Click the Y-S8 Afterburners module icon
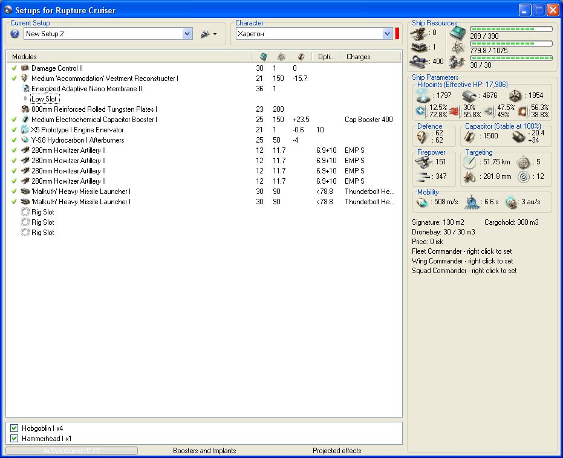This screenshot has height=458, width=563. pyautogui.click(x=25, y=140)
